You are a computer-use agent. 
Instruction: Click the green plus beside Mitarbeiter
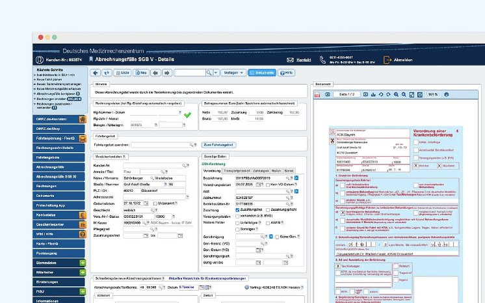pyautogui.click(x=83, y=272)
